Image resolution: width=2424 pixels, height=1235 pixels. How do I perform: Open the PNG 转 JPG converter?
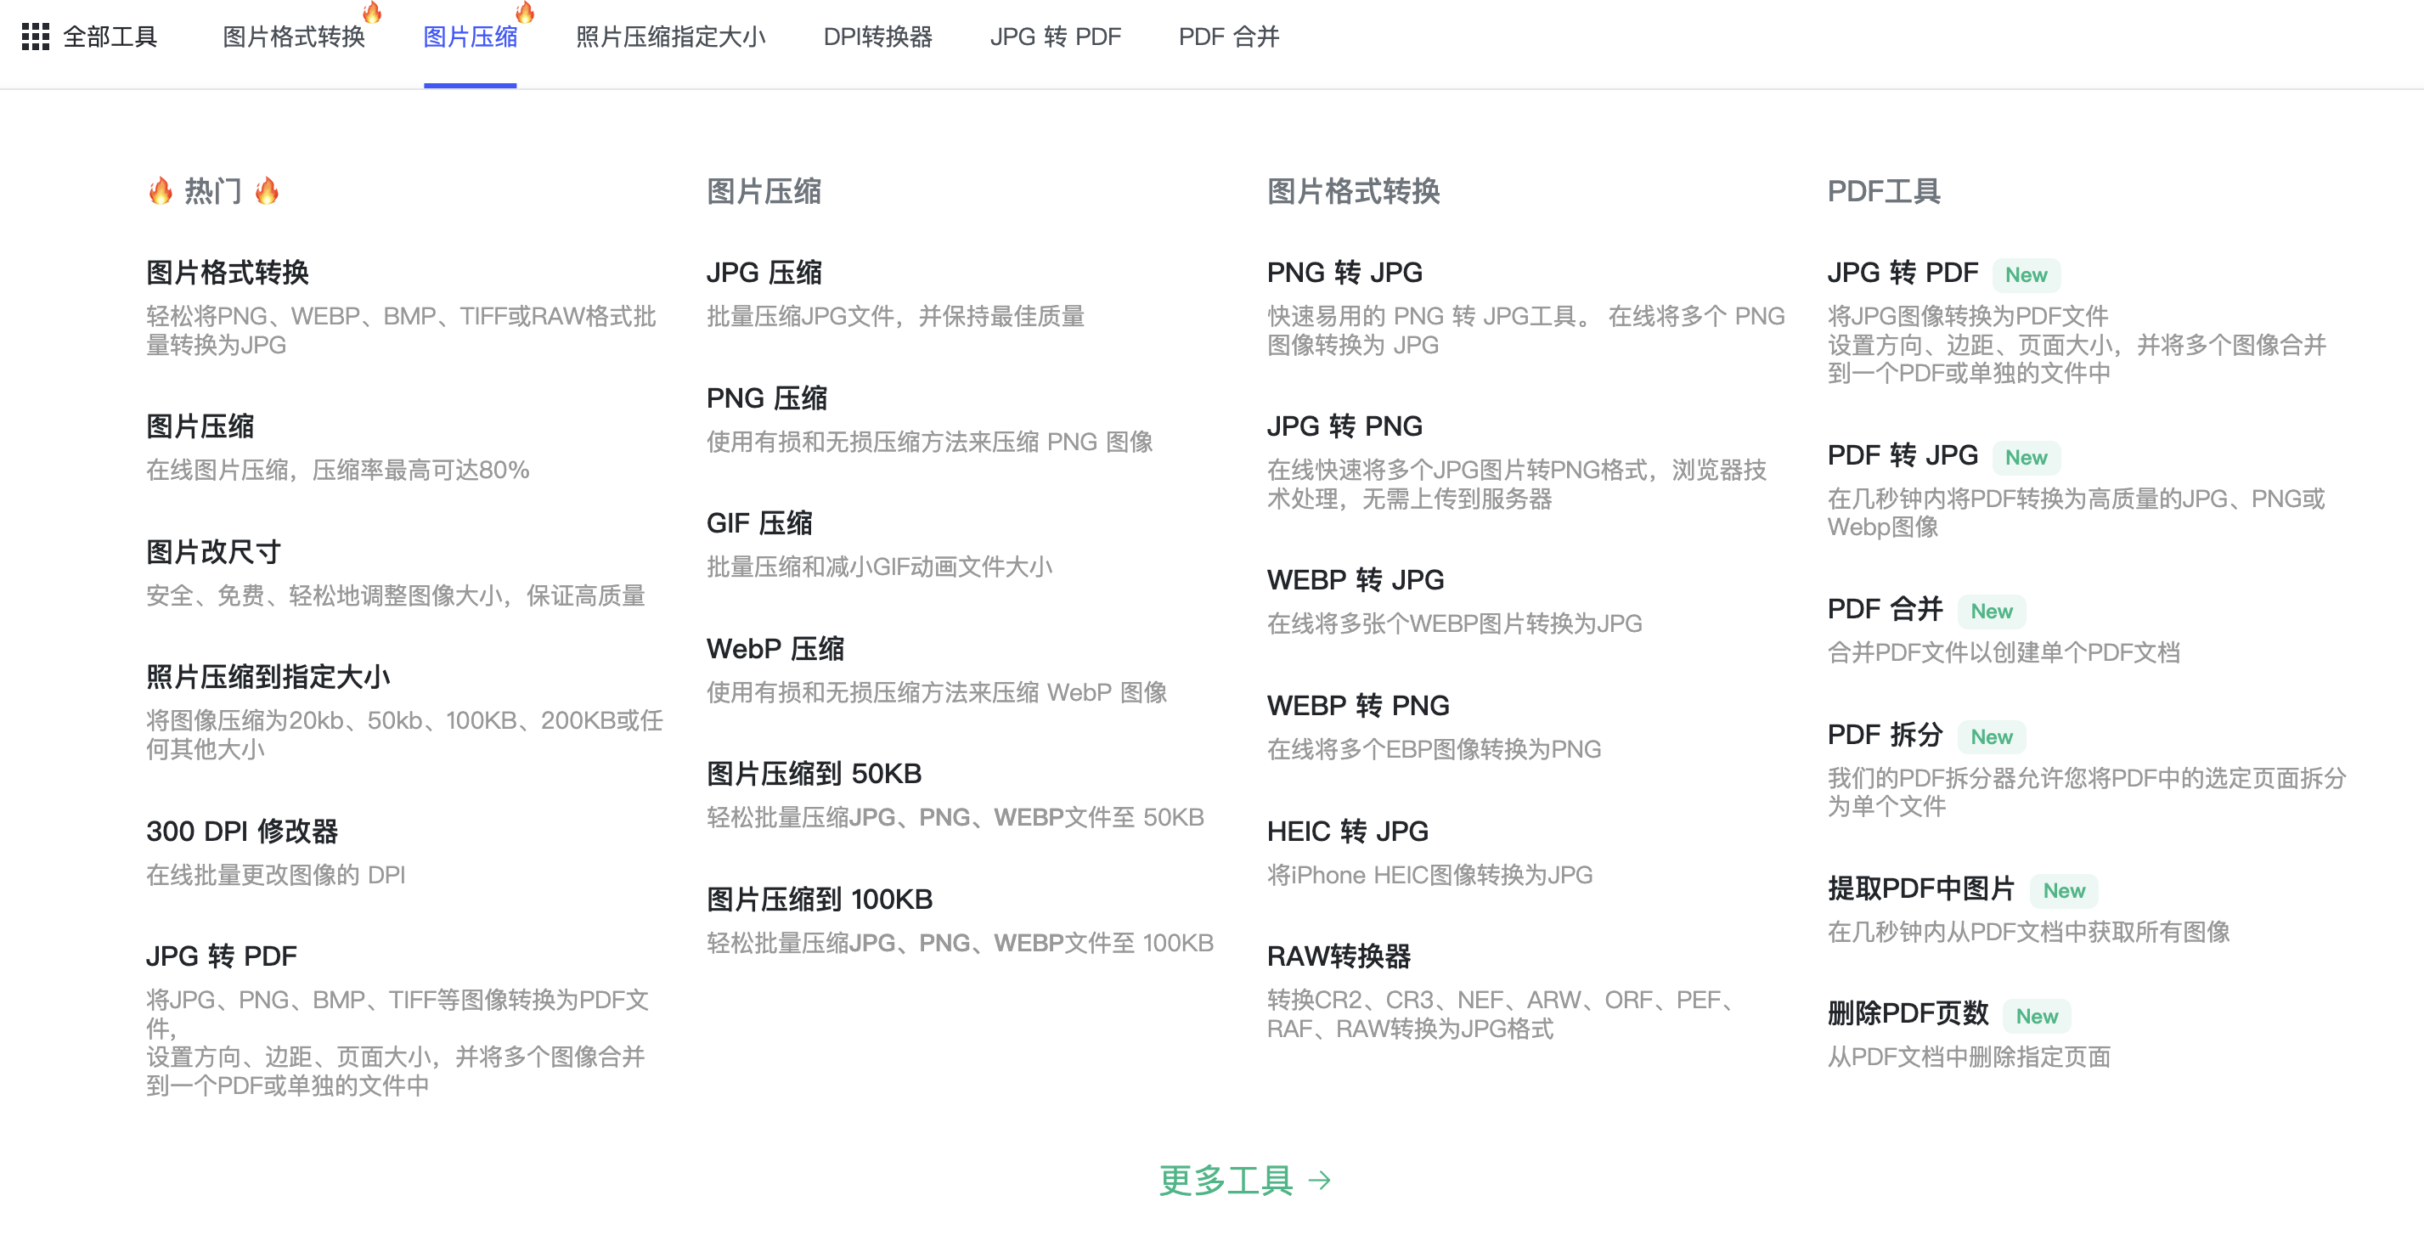click(x=1344, y=272)
